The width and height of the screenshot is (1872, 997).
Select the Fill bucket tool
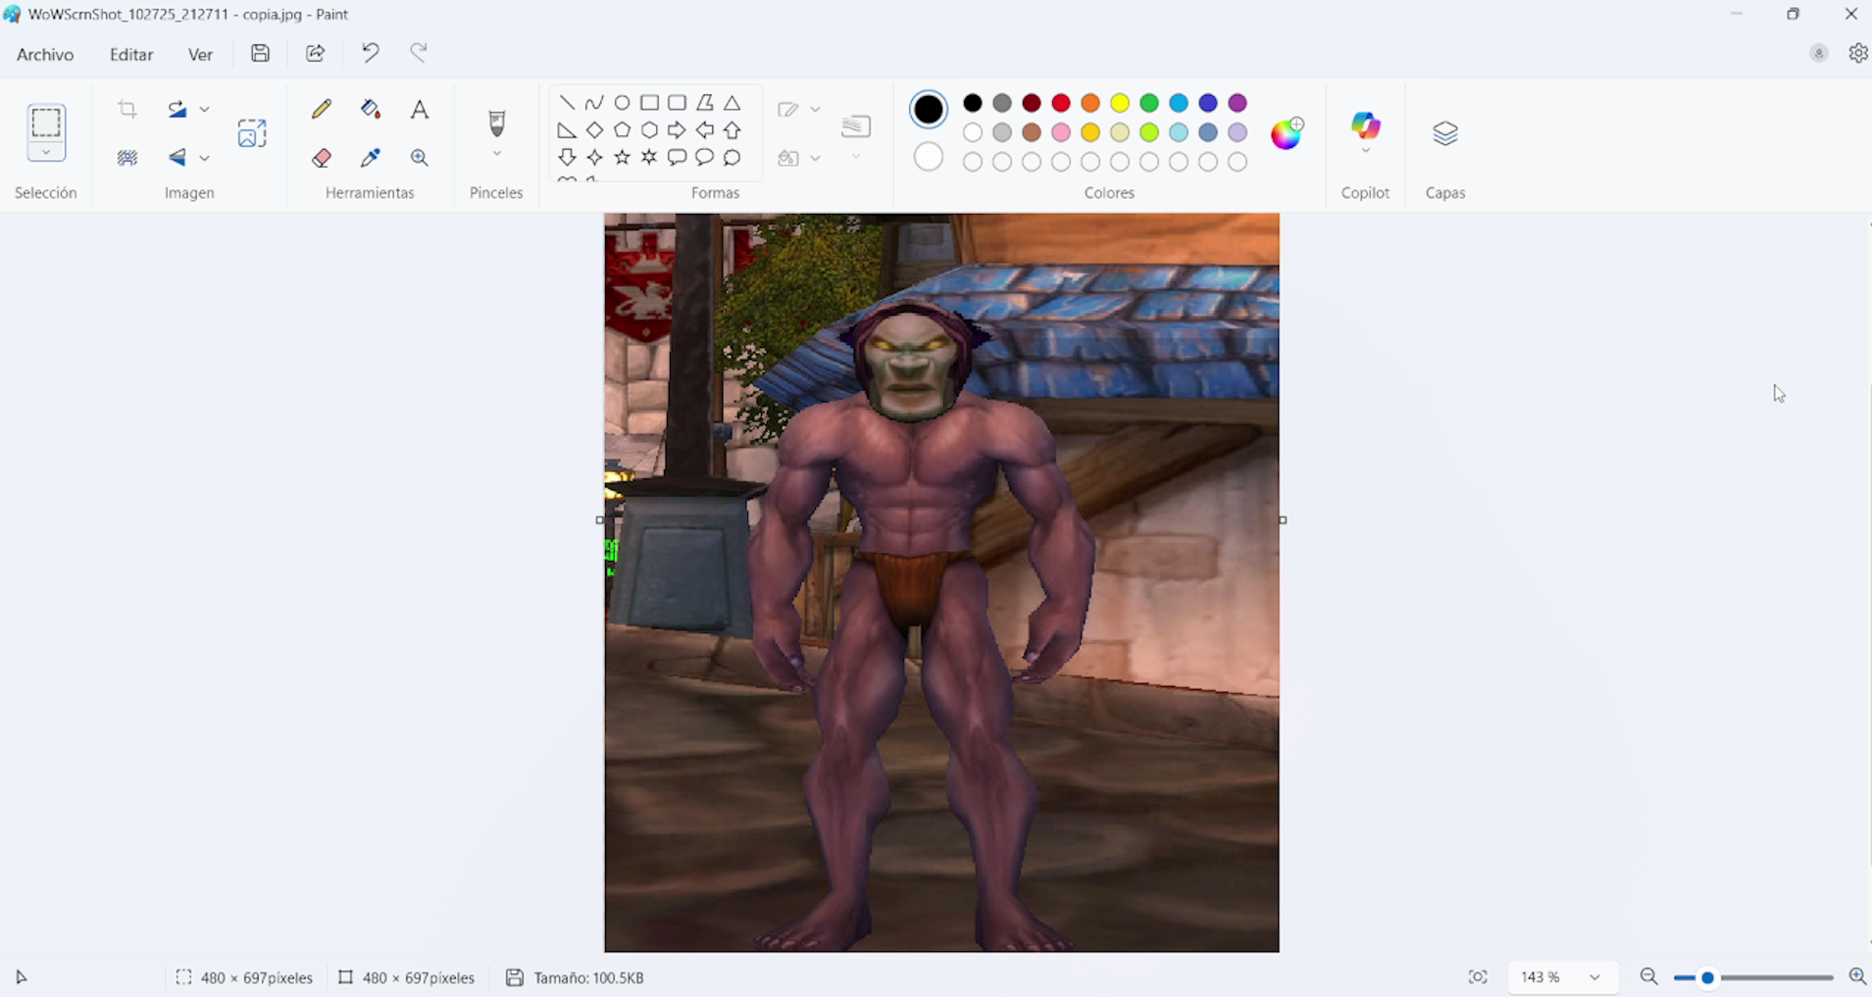tap(371, 109)
